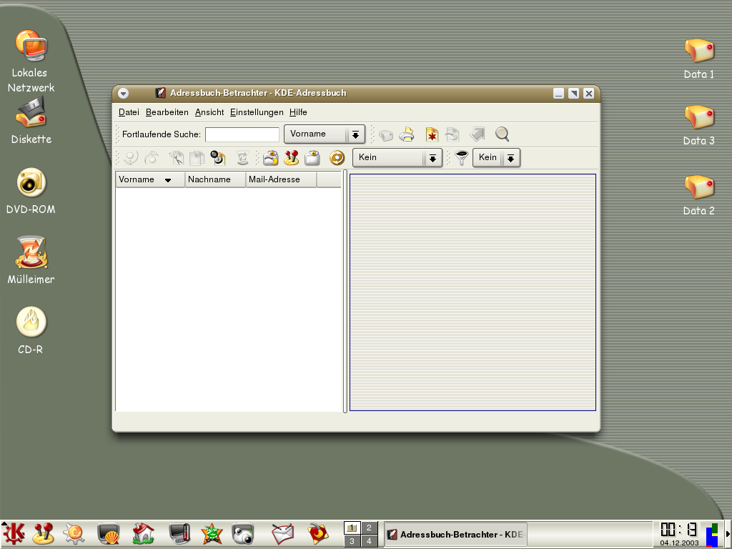
Task: Open search with the magnifying glass icon
Action: 502,134
